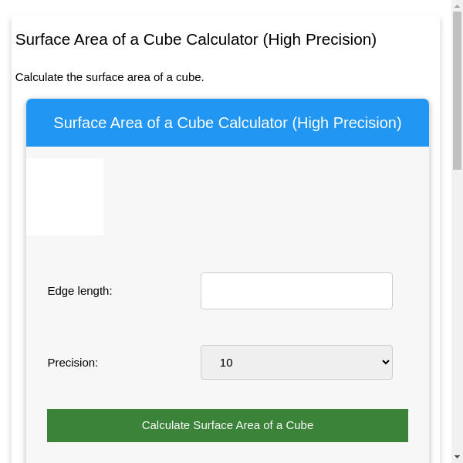Image resolution: width=463 pixels, height=463 pixels.
Task: Open the Precision dropdown
Action: coord(296,363)
